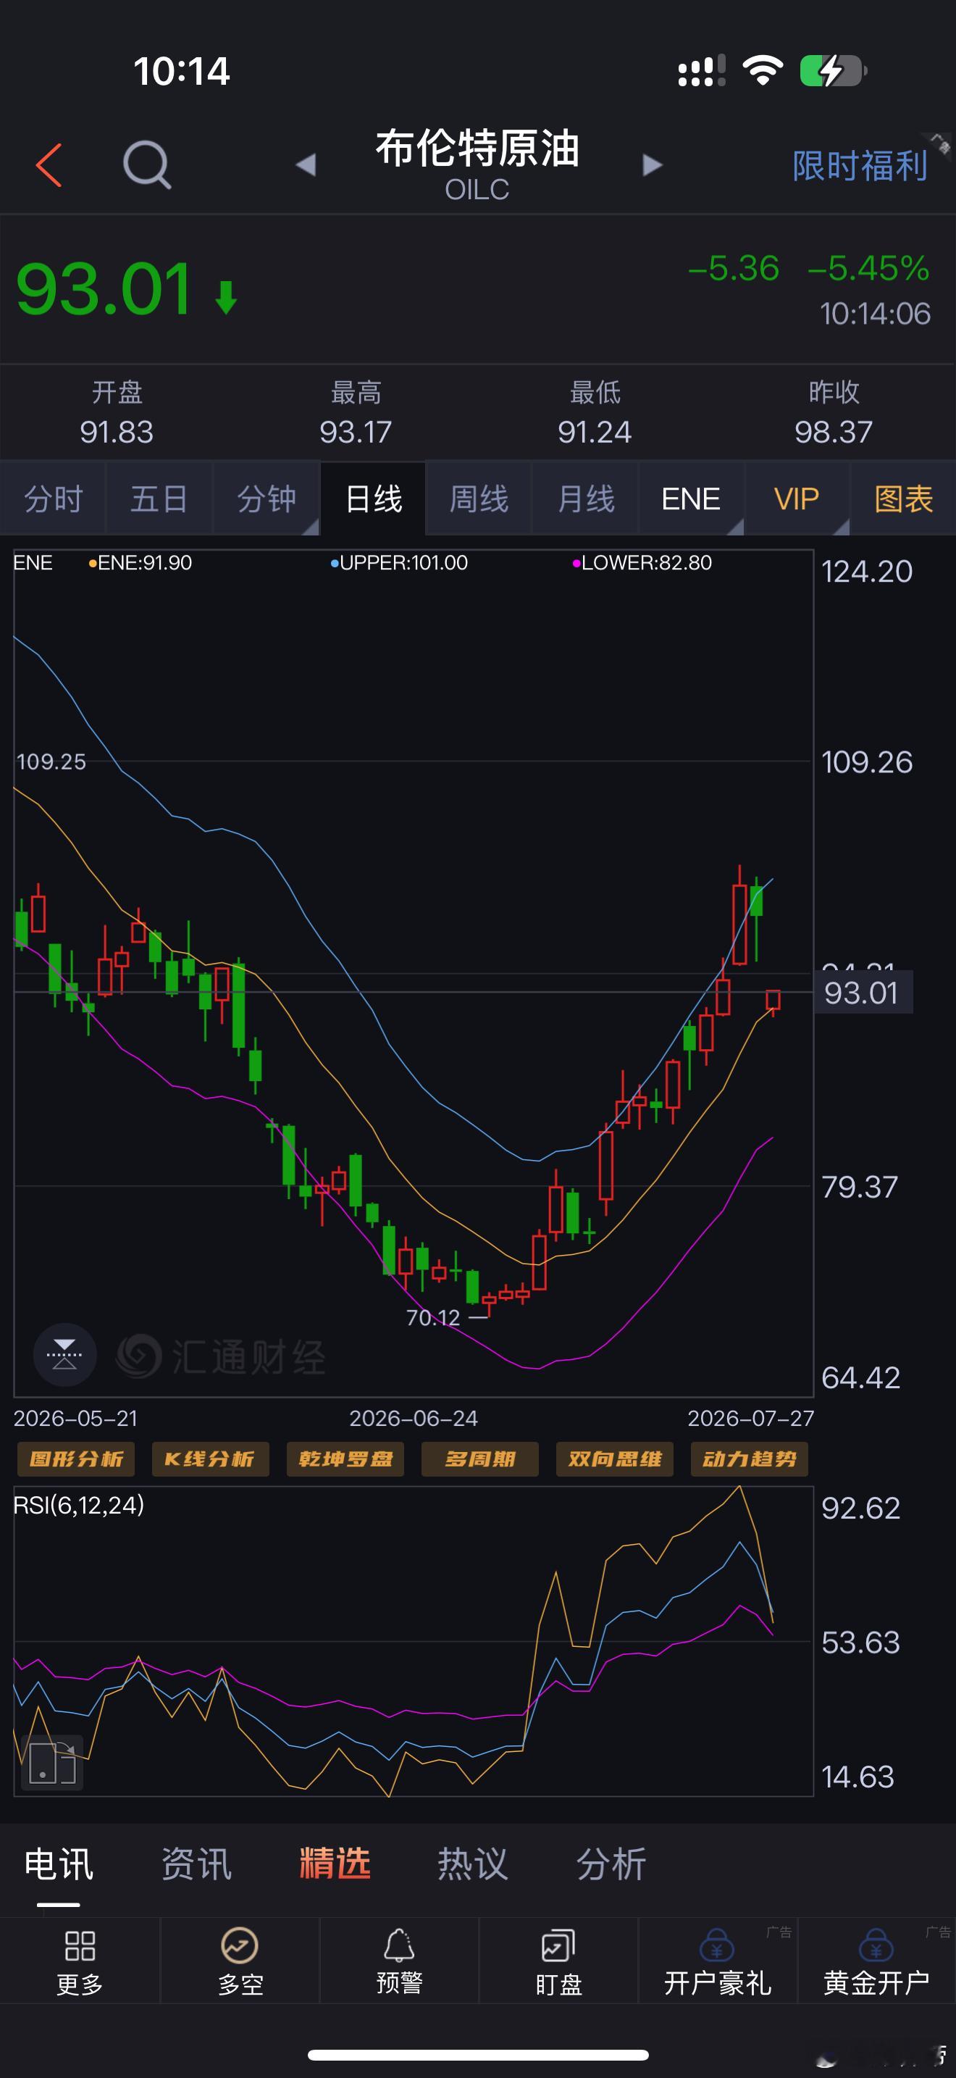Tap the 双向思维 button
This screenshot has width=956, height=2078.
pos(614,1459)
